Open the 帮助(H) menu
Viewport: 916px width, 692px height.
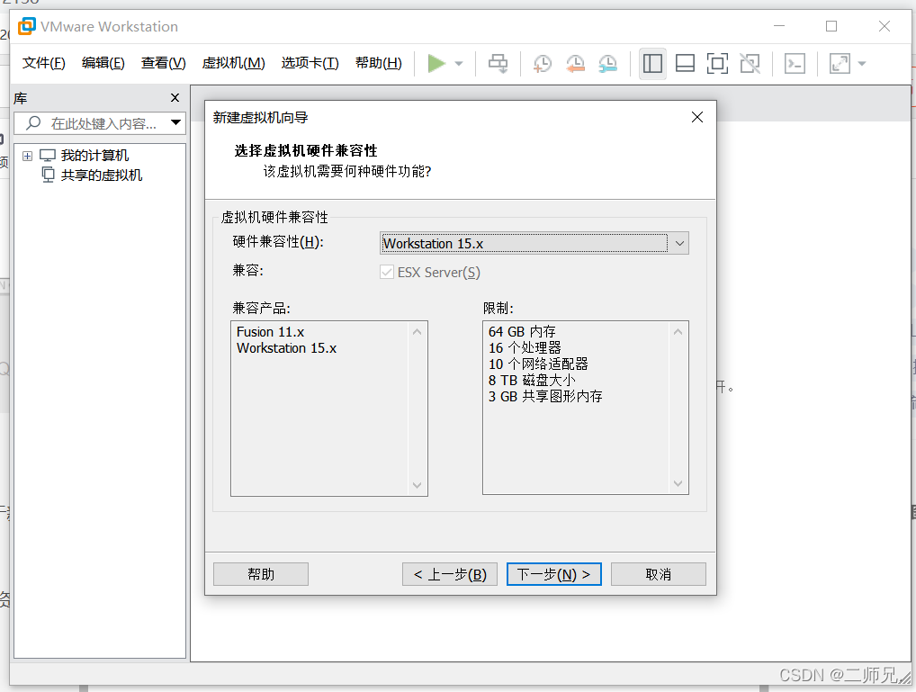(378, 63)
